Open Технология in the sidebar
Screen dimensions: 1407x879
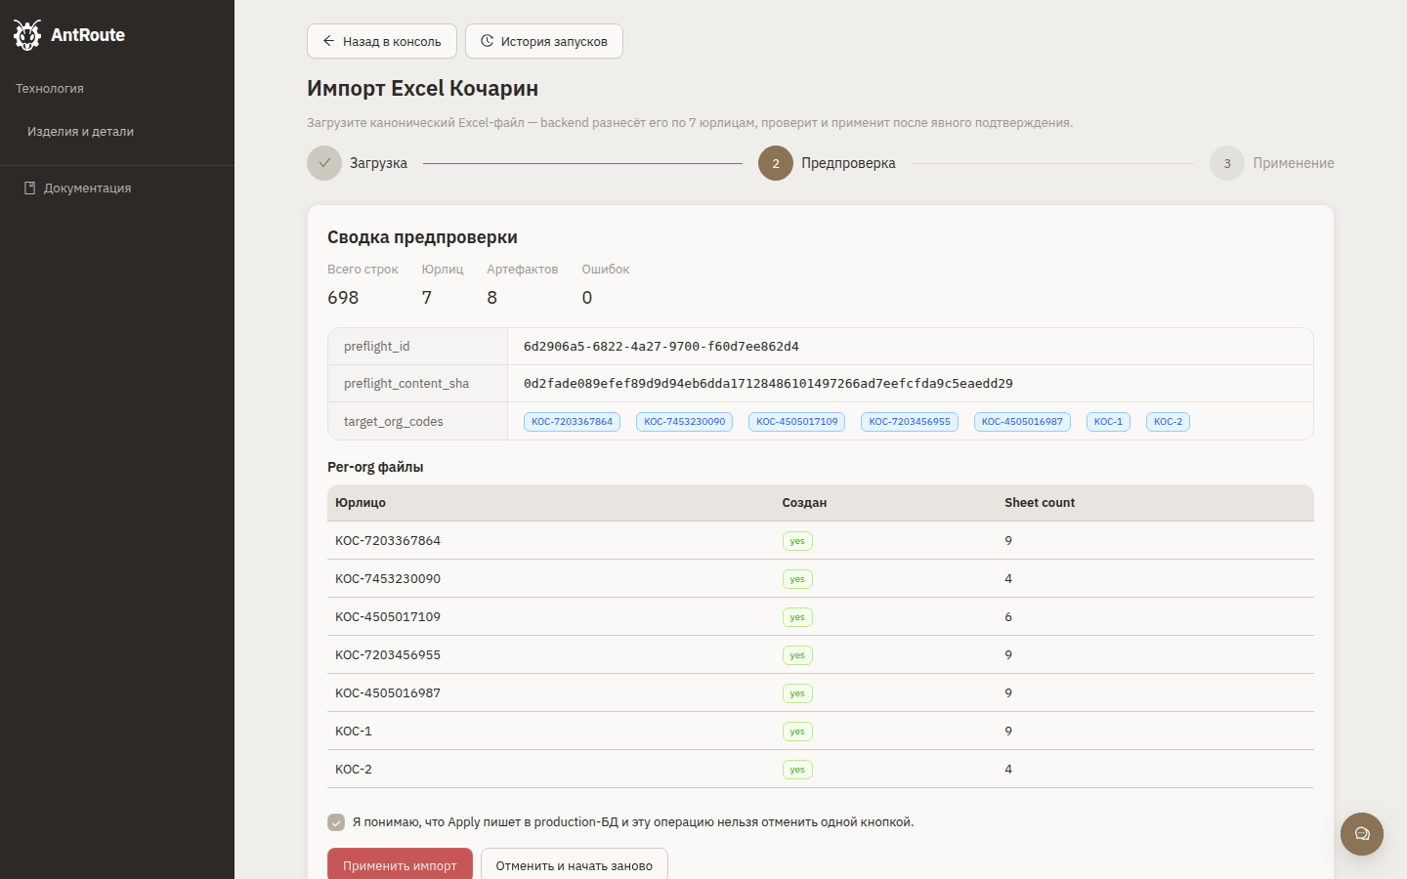click(x=50, y=88)
